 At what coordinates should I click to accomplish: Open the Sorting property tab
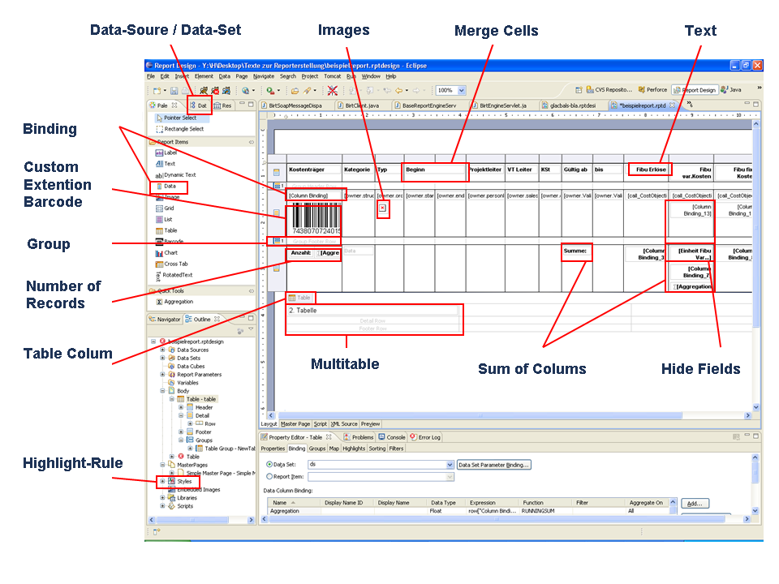[377, 449]
